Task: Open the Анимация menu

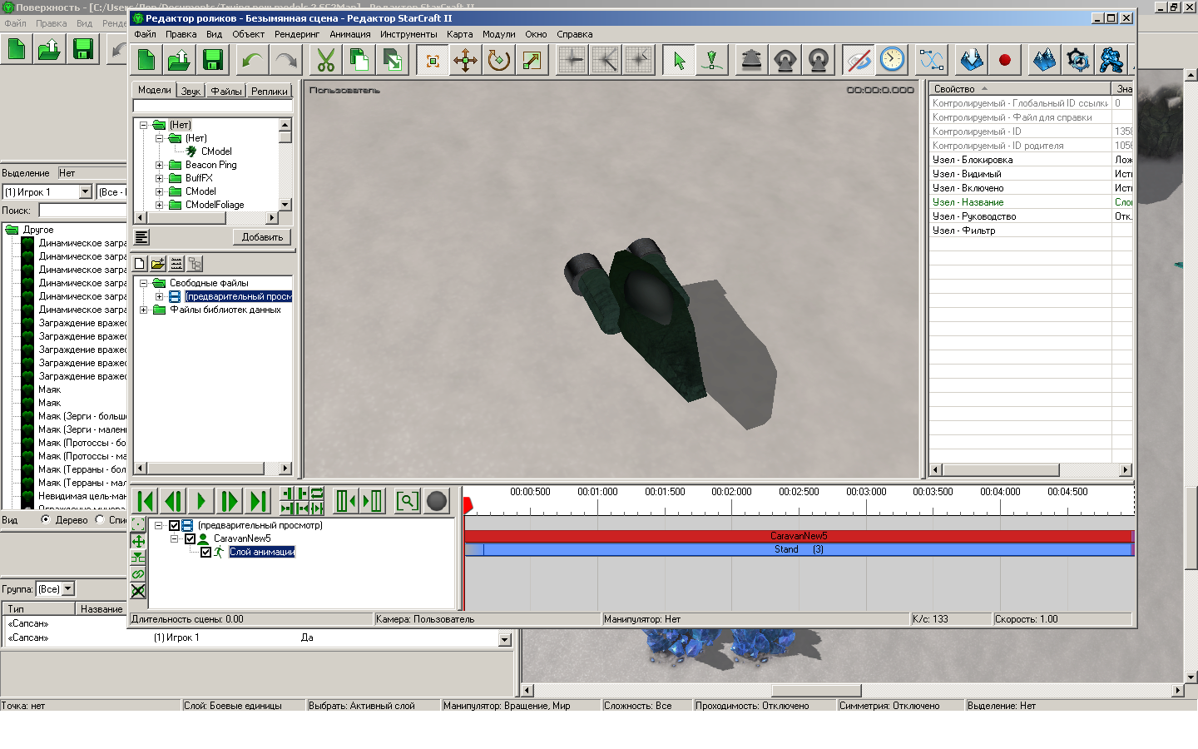Action: click(x=349, y=34)
